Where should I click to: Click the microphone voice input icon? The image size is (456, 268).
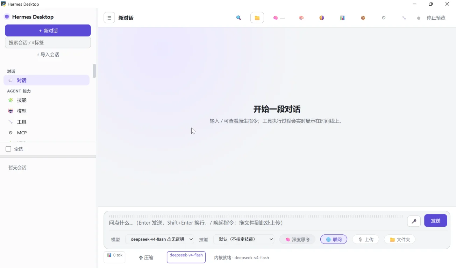click(x=414, y=221)
